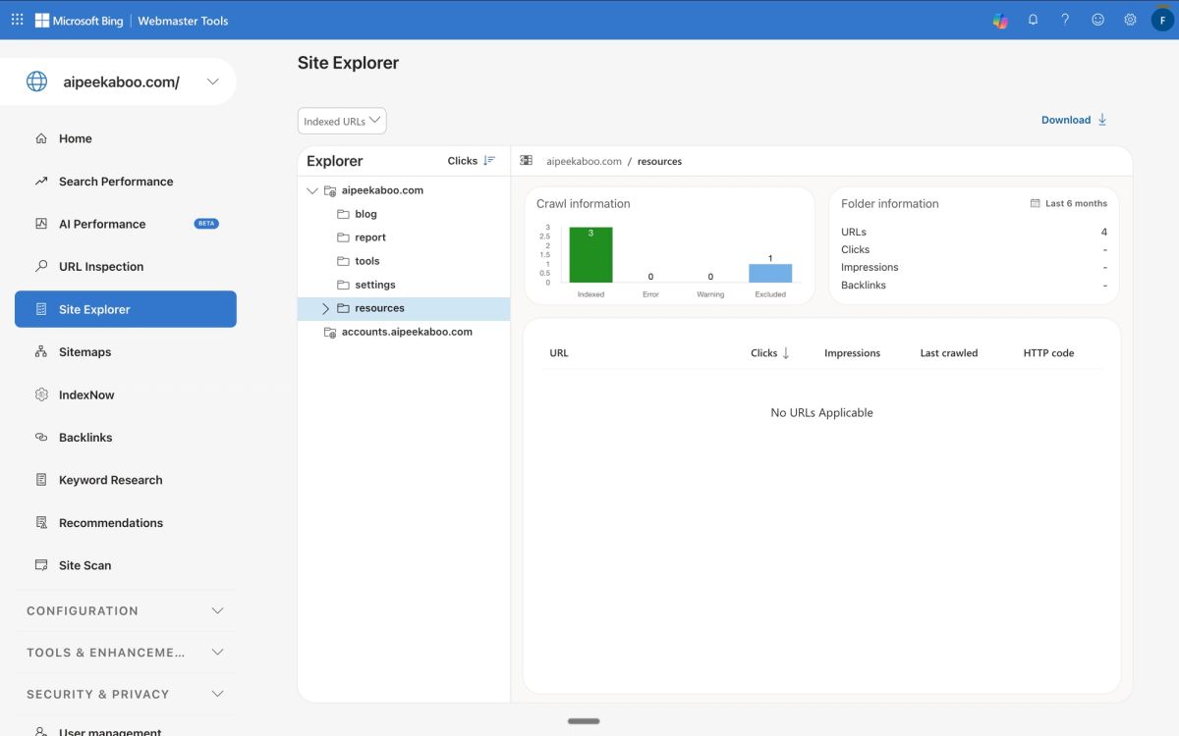Expand the CONFIGURATION section

click(x=126, y=610)
